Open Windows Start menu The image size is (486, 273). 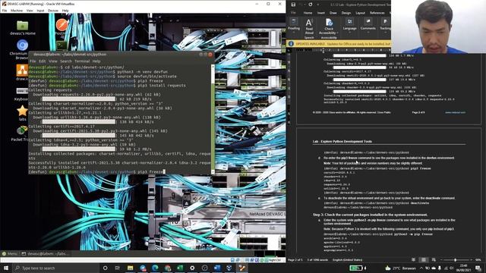click(x=5, y=268)
